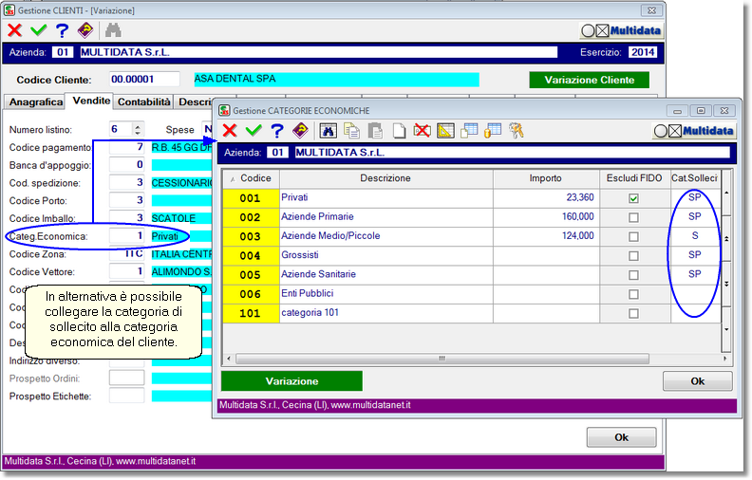Screen dimensions: 752x480
Task: Click the horizontal scrollbar thumb in the categories table
Action: (442, 359)
